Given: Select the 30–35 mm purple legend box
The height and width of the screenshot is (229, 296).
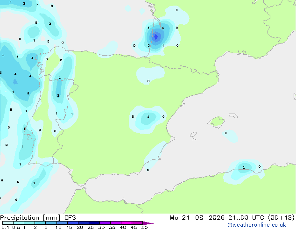Looking at the screenshot, I should coord(105,223).
